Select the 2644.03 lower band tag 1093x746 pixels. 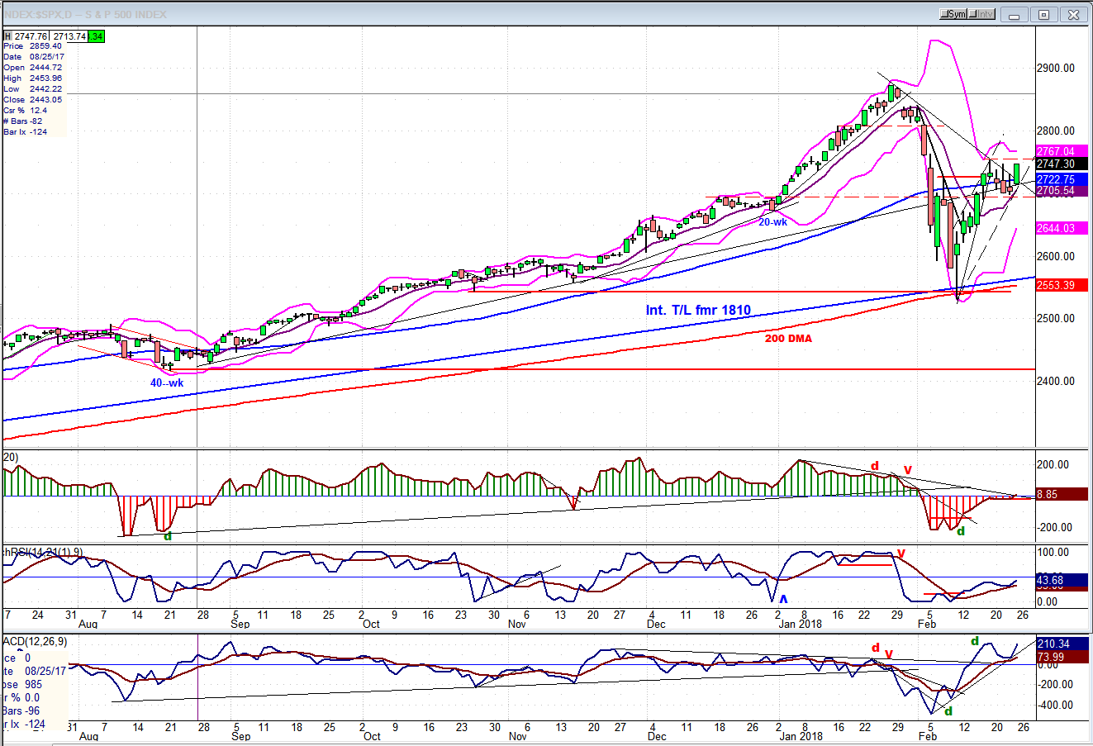1056,228
